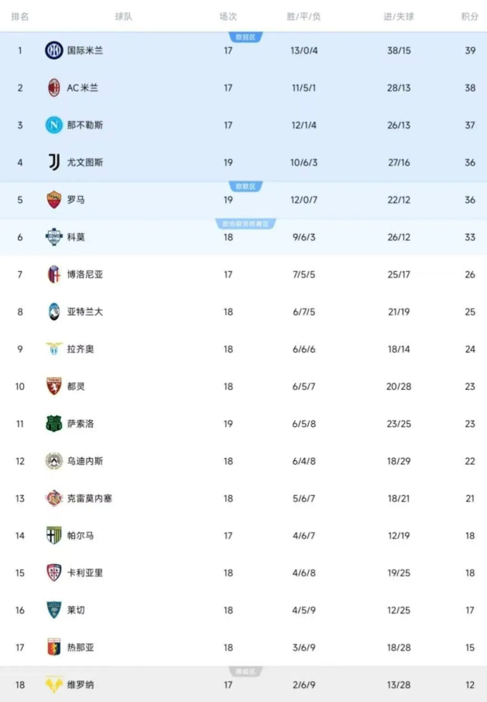The width and height of the screenshot is (487, 702).
Task: Click the Bologna club badge
Action: pos(53,274)
